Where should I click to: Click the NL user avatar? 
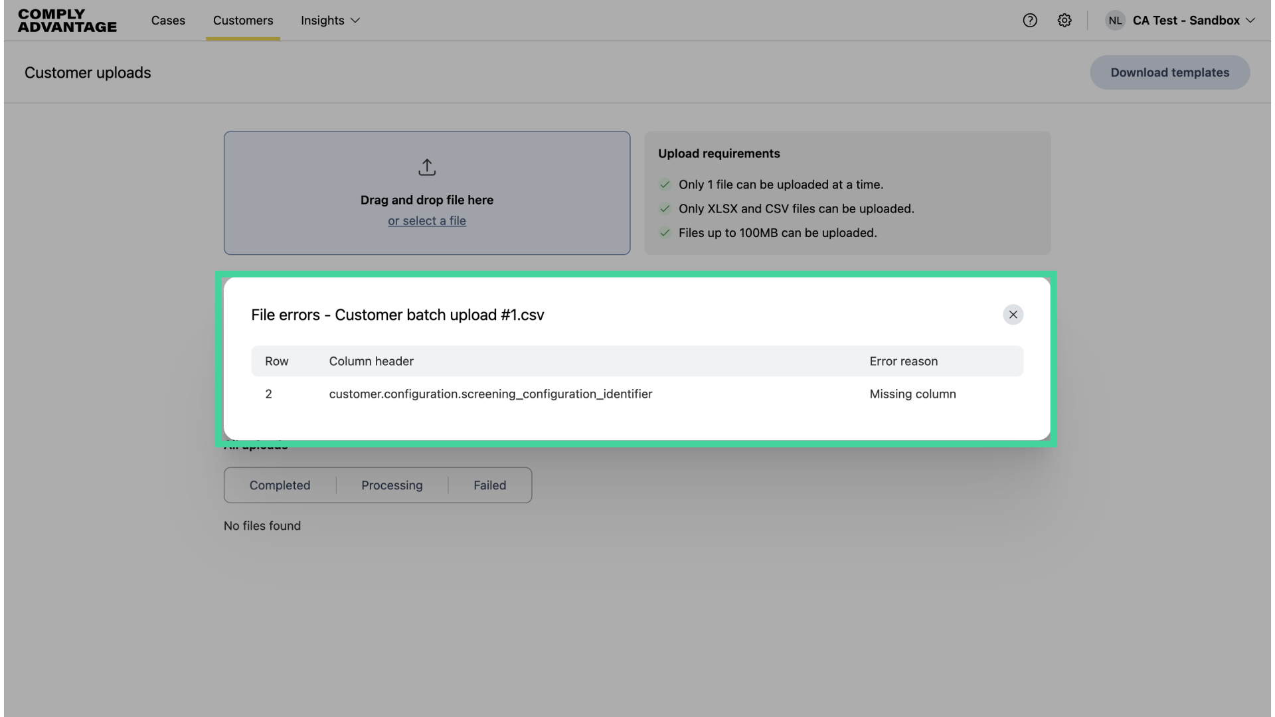[x=1115, y=21]
